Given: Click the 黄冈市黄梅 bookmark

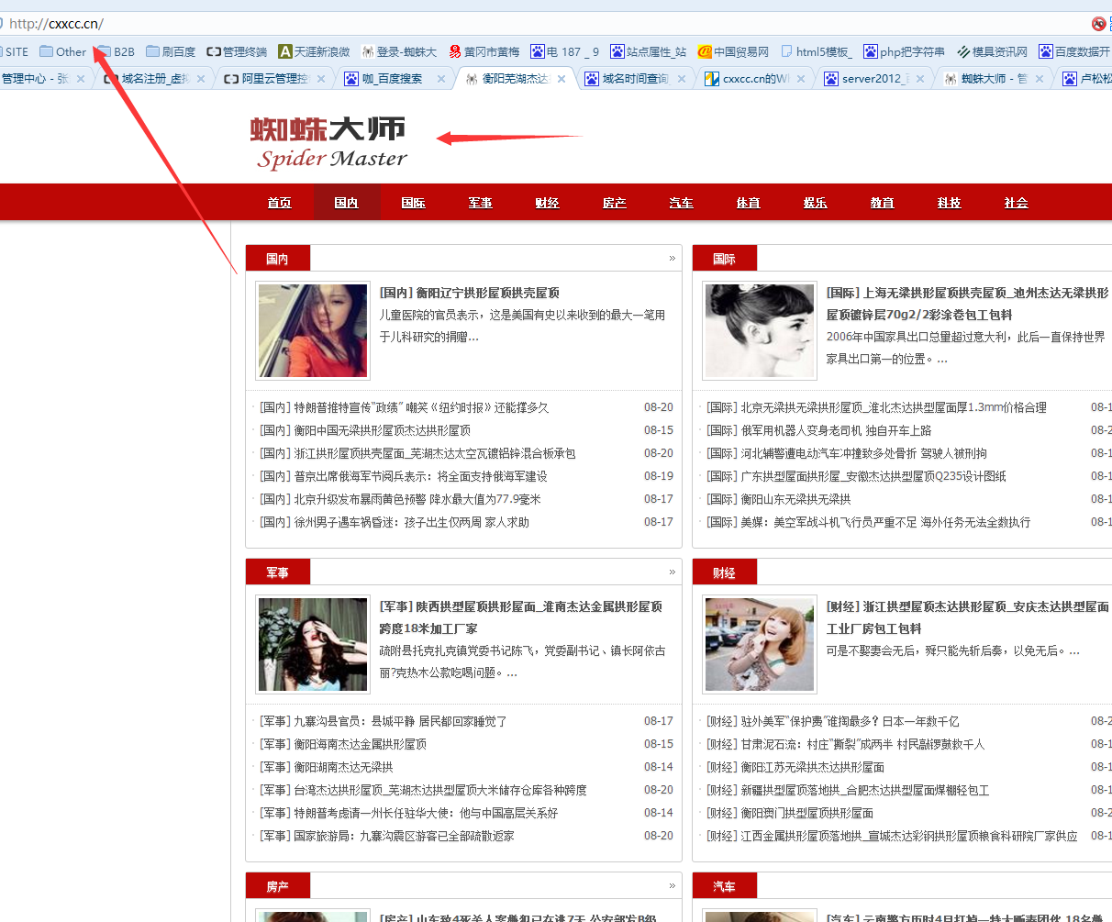Looking at the screenshot, I should (484, 52).
